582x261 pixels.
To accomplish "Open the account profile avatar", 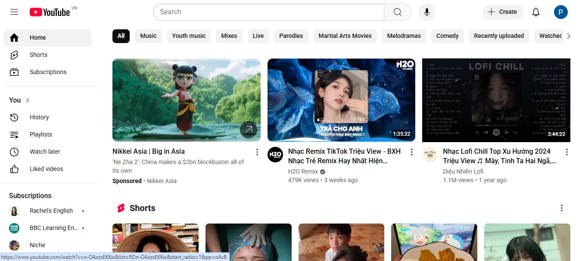I will (560, 12).
